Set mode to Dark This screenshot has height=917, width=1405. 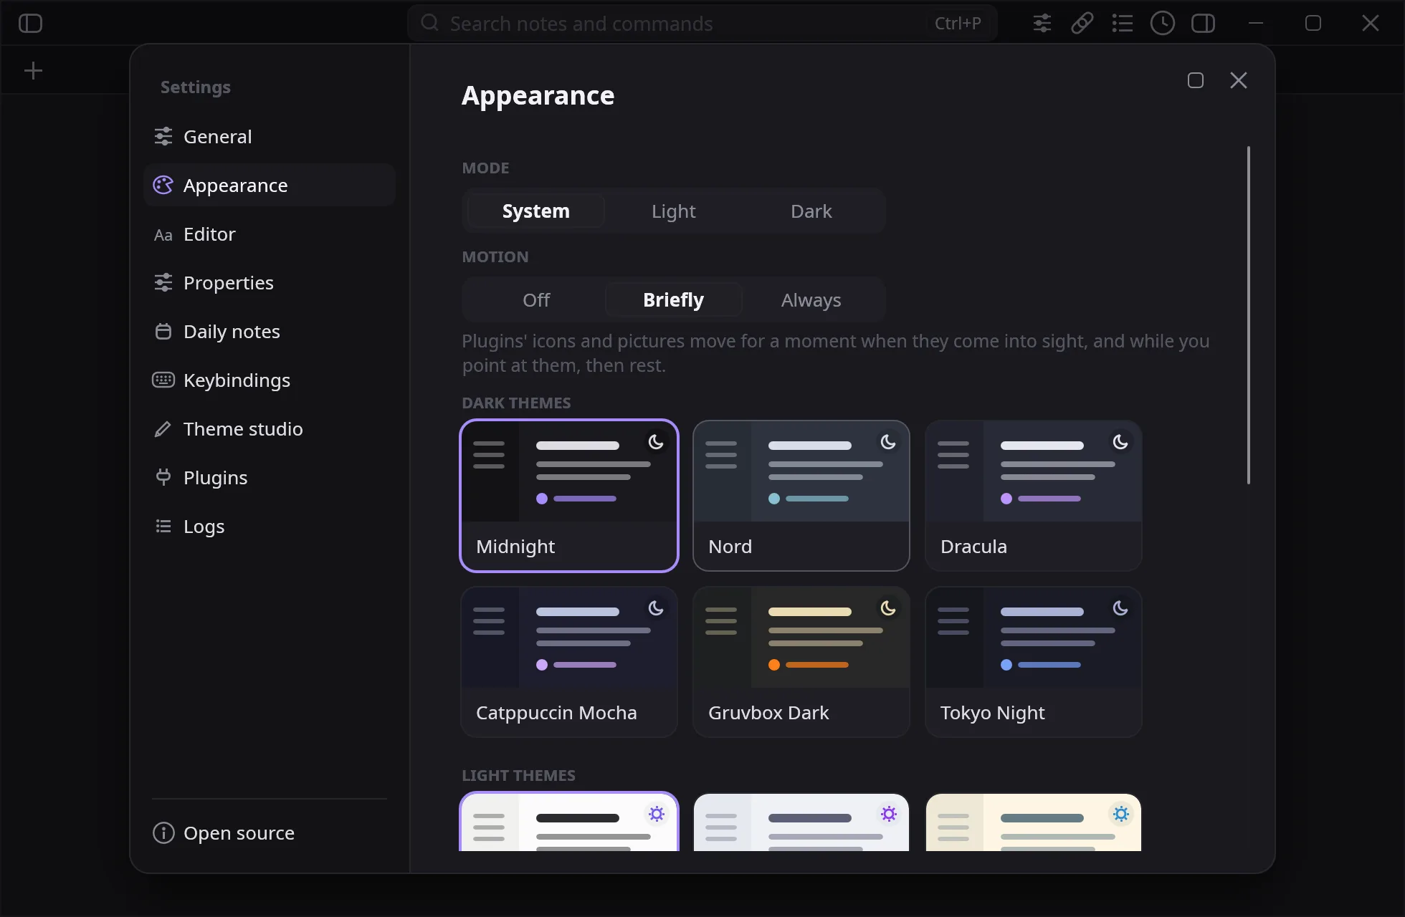pyautogui.click(x=811, y=211)
